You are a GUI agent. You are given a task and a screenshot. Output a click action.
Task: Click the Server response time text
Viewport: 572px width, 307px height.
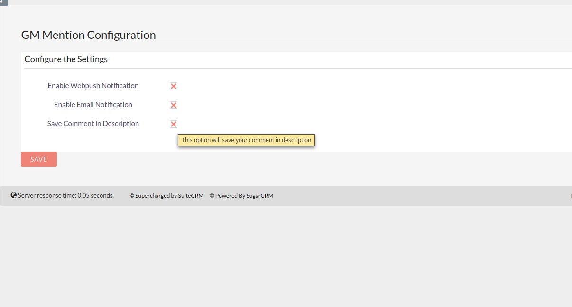(x=66, y=195)
